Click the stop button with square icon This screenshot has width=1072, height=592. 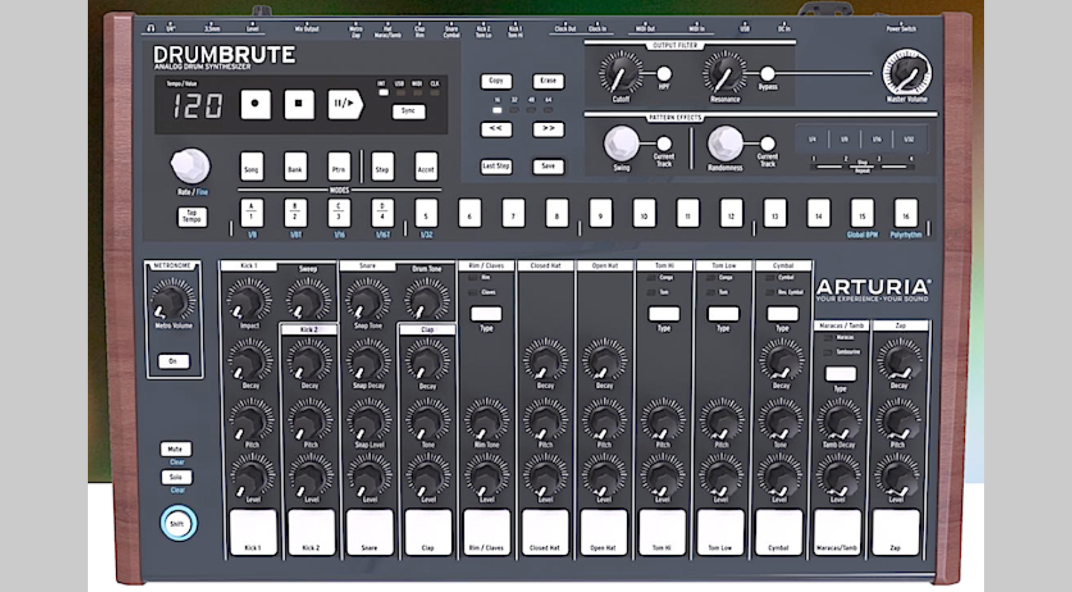(x=299, y=104)
